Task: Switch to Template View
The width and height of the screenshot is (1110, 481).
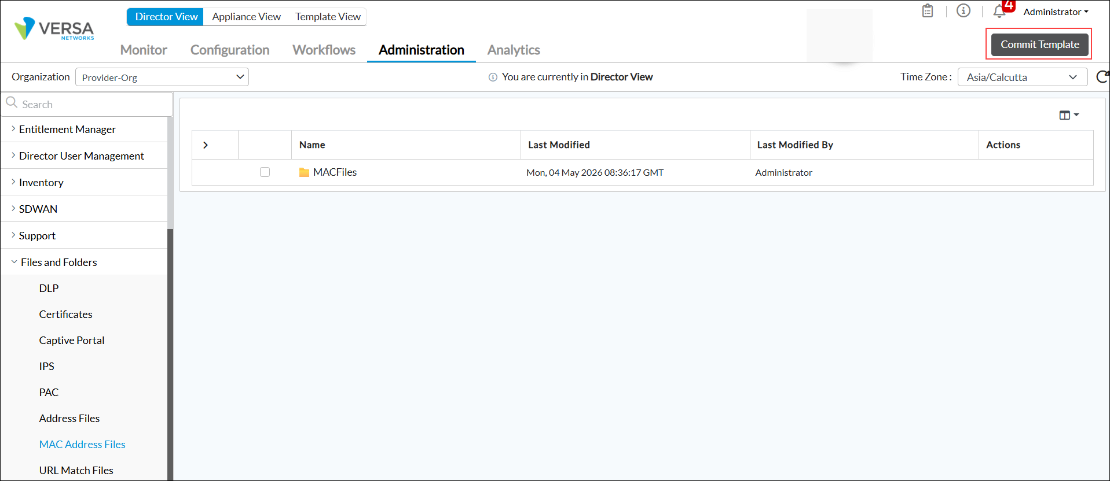Action: tap(328, 17)
